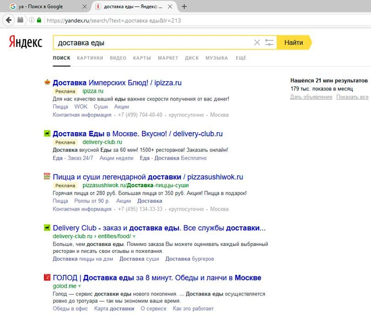Open Доставка Еды в Москве ad title
The width and height of the screenshot is (371, 318).
(x=138, y=134)
